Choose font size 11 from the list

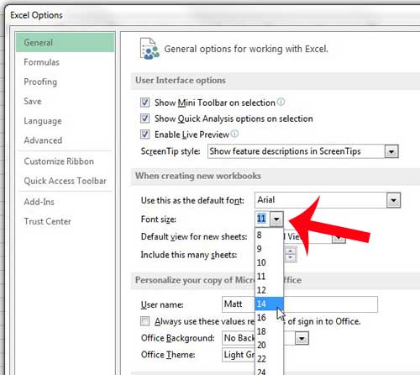pos(269,276)
